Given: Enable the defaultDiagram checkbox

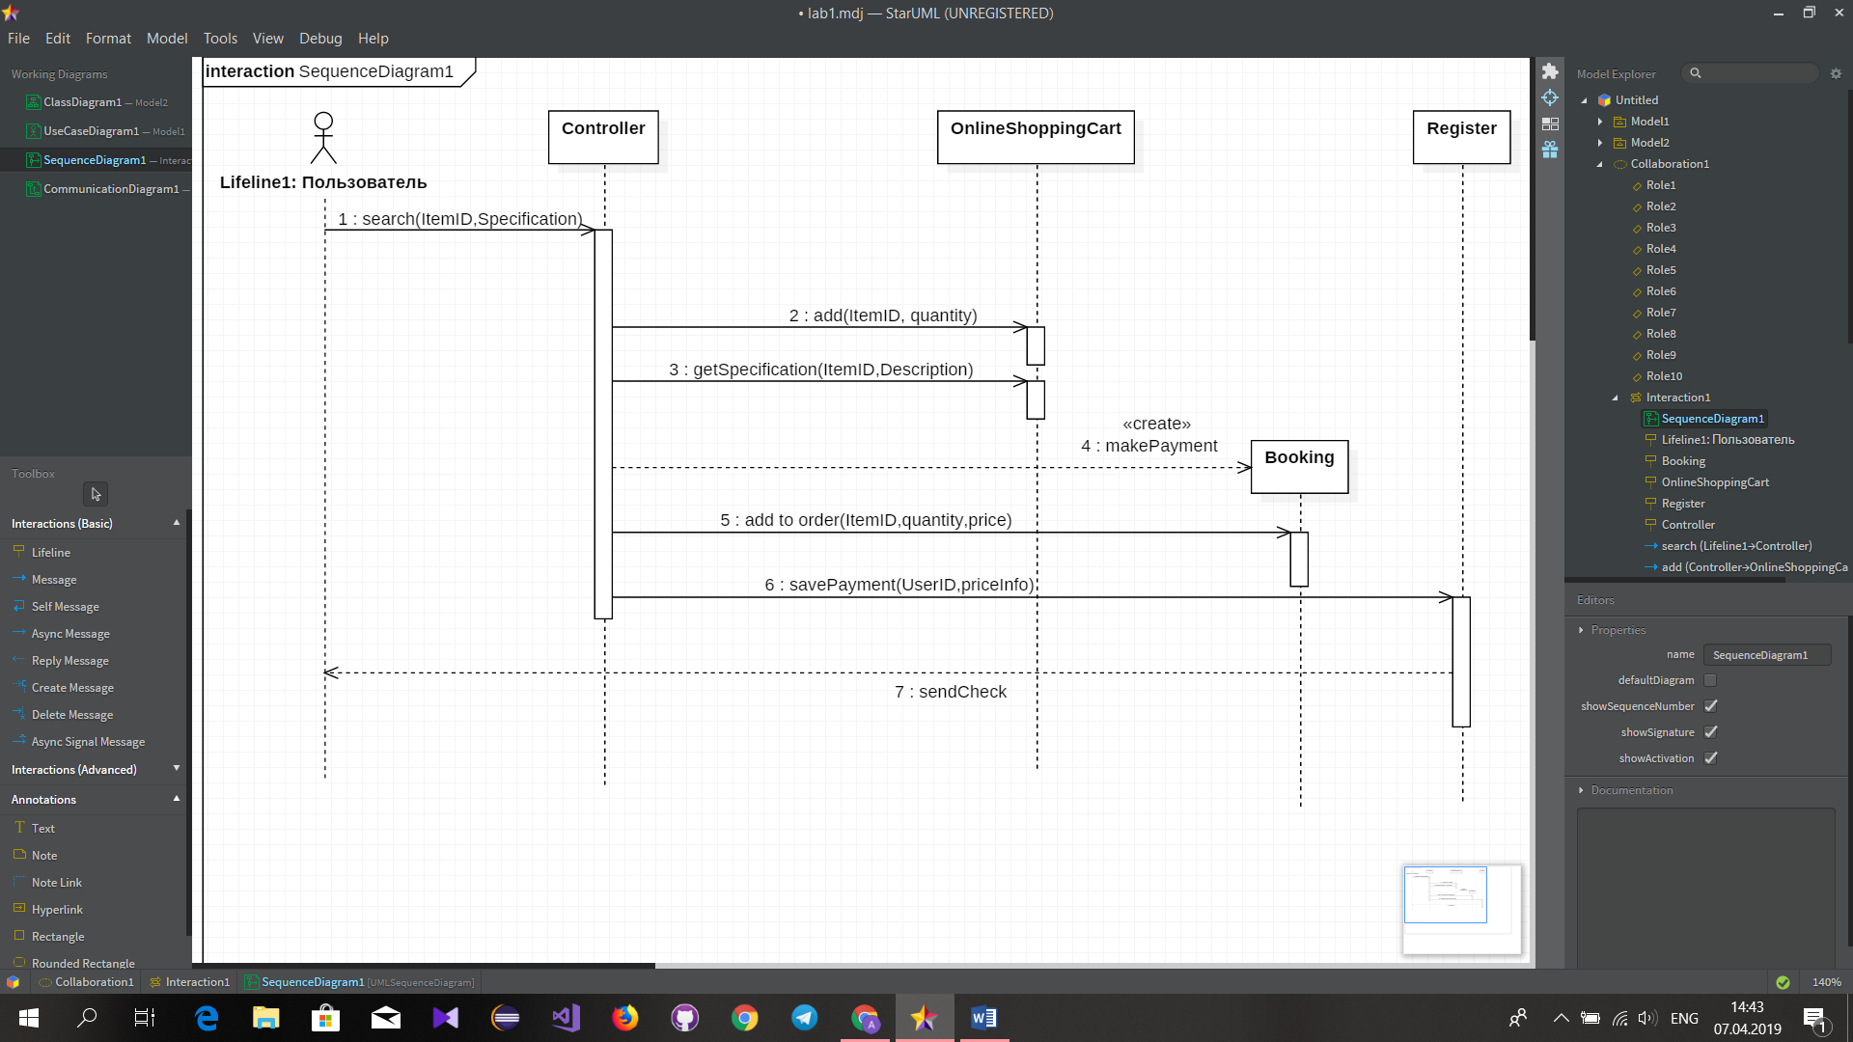Looking at the screenshot, I should coord(1710,680).
